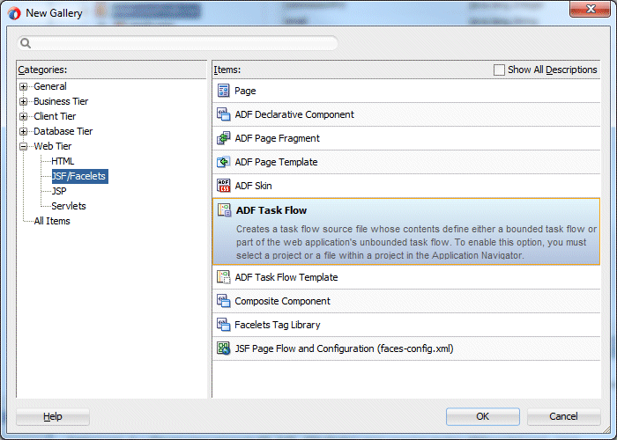This screenshot has width=617, height=440.
Task: Click the JDeveloper logo in title bar
Action: [14, 13]
